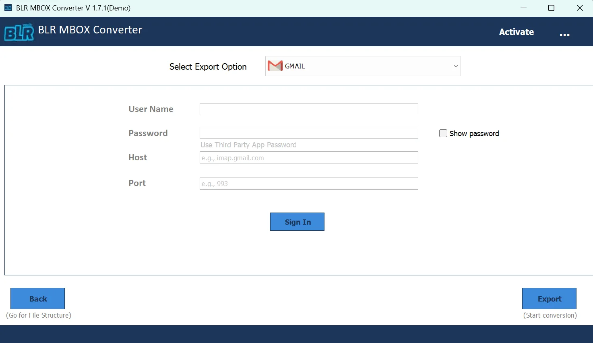Click the Gmail icon in the export dropdown

coord(275,66)
